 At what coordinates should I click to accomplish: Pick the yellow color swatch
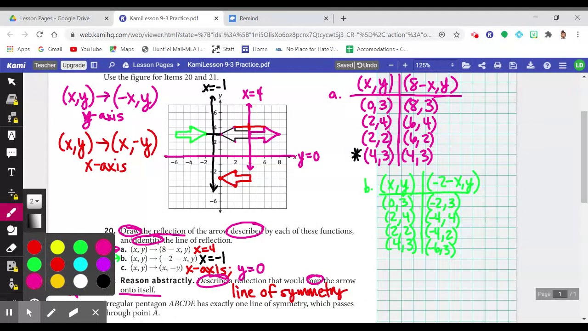click(x=57, y=247)
